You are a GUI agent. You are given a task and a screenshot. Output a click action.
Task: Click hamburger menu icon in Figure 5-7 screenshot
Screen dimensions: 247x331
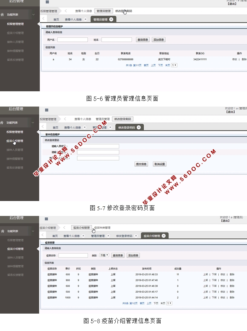tap(47, 110)
